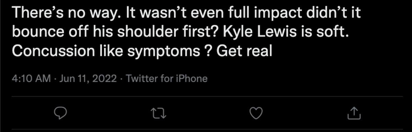The height and width of the screenshot is (132, 412).
Task: Like the tweet with the heart icon
Action: (256, 113)
